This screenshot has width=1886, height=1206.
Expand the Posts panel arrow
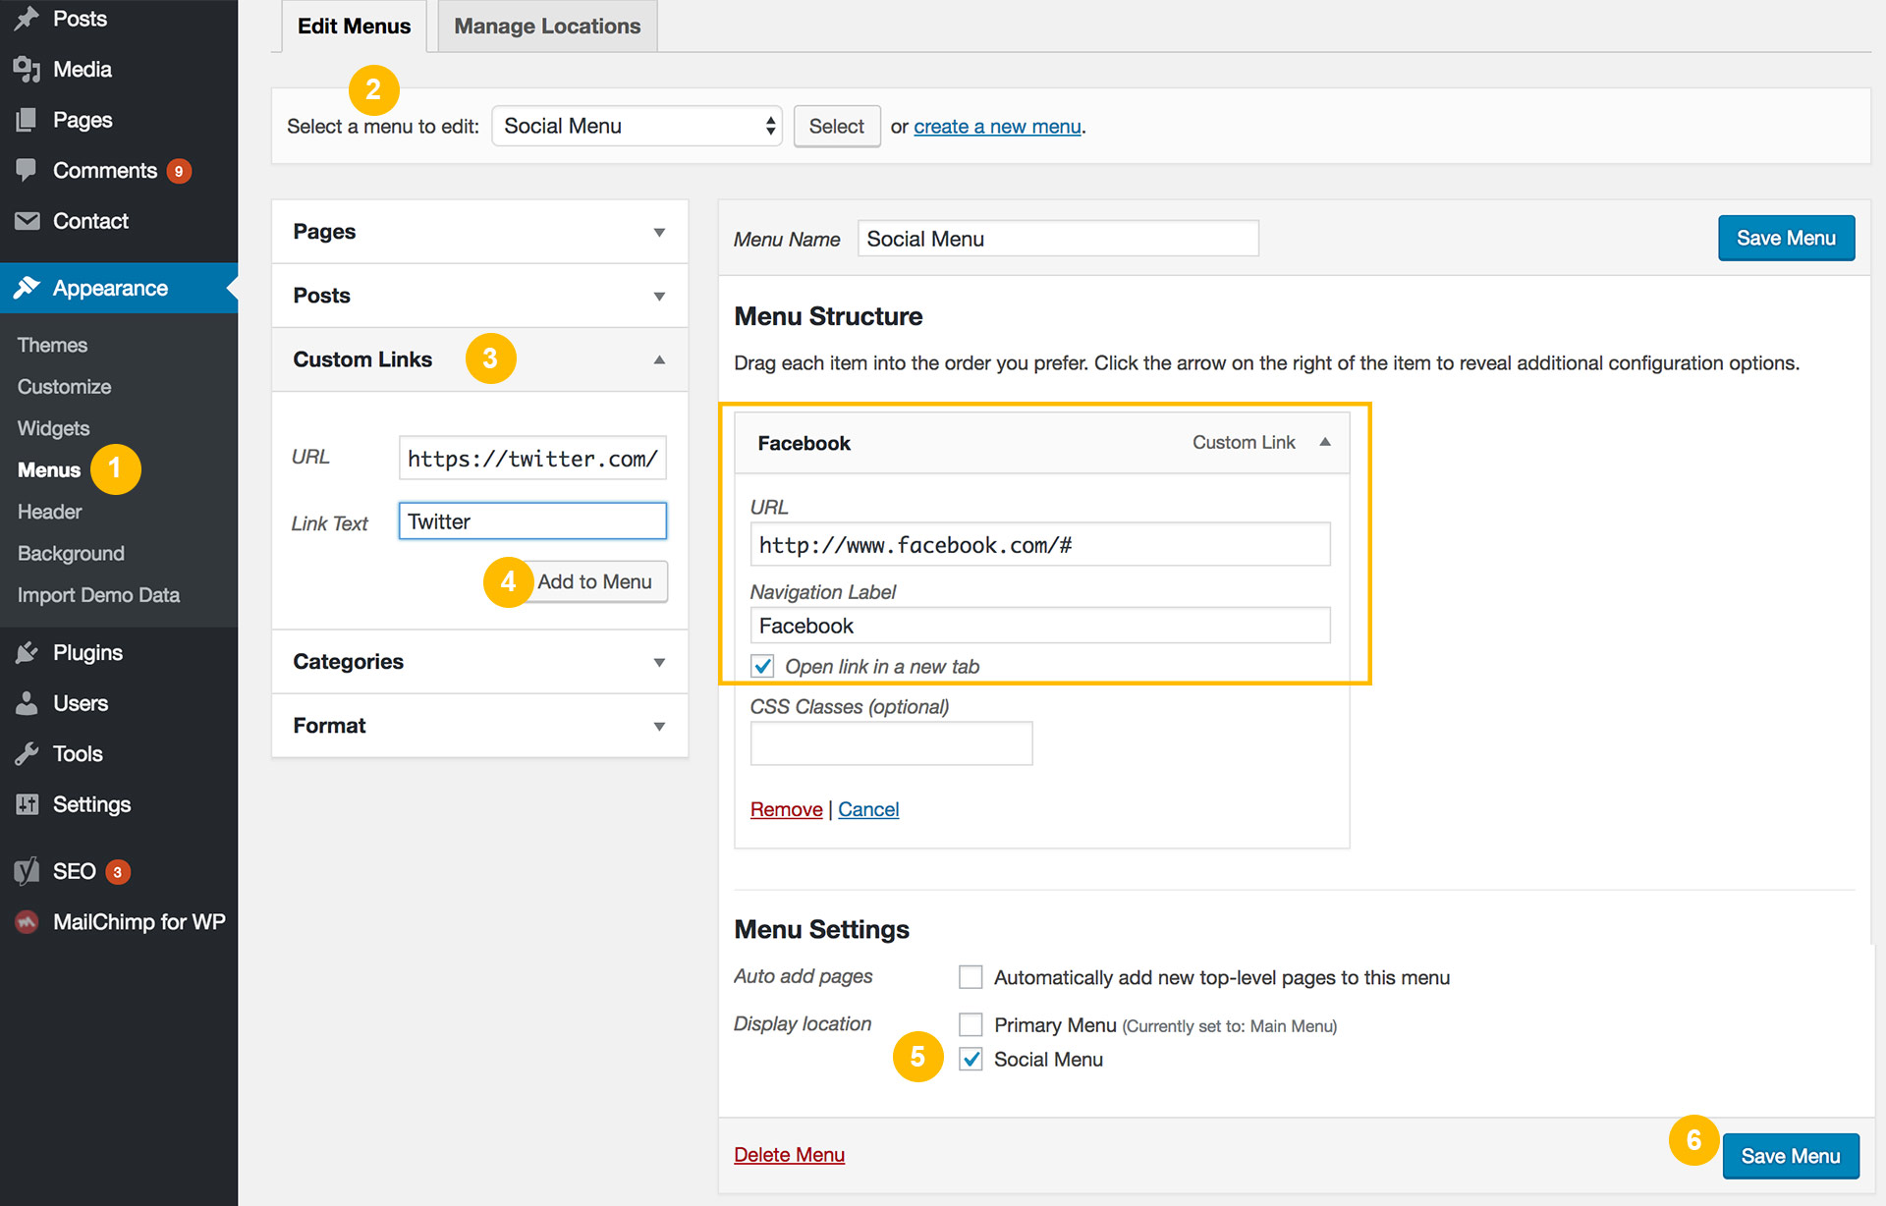point(659,296)
